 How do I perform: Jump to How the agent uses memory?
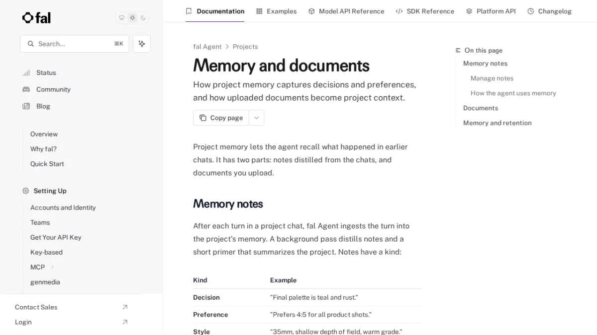513,93
